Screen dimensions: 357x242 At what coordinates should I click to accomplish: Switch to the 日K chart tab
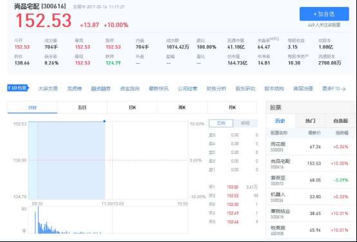132,107
